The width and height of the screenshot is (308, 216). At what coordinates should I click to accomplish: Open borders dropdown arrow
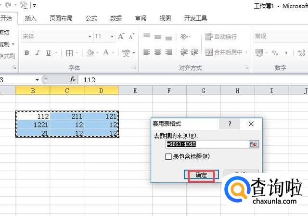click(x=77, y=52)
